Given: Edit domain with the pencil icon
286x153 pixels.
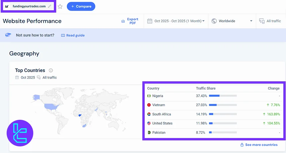Looking at the screenshot, I should click(x=50, y=6).
